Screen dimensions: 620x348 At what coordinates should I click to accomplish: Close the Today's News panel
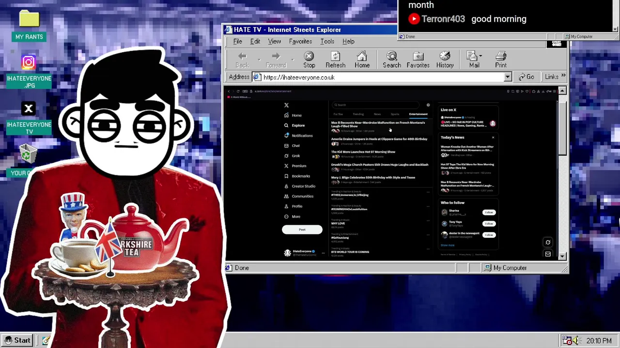coord(493,137)
